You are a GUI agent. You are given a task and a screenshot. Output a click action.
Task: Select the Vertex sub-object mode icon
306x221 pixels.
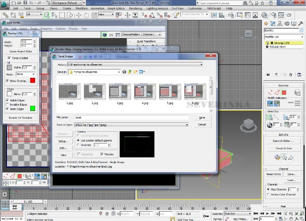point(269,93)
